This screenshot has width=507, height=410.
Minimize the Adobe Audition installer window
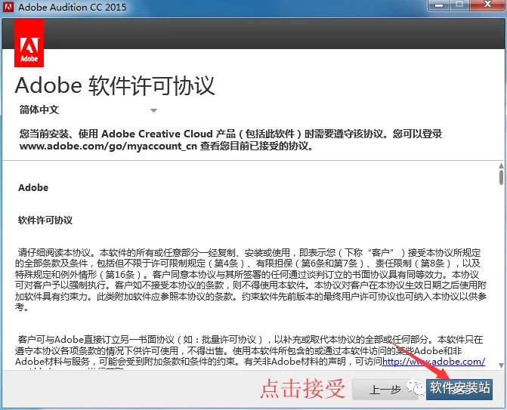coord(439,5)
